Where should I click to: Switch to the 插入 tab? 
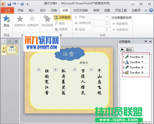click(x=31, y=10)
